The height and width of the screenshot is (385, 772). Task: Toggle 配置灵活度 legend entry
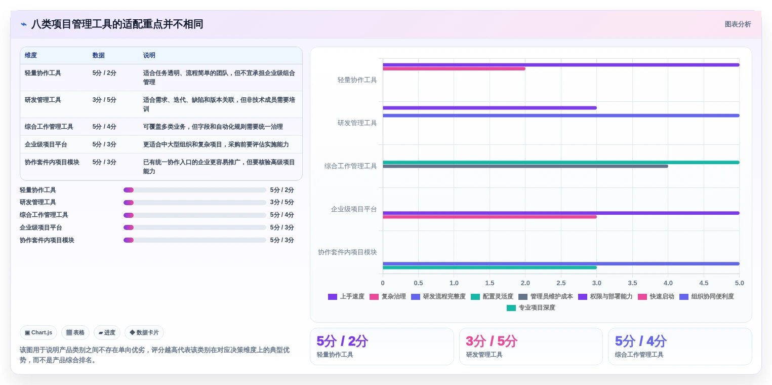(x=492, y=297)
